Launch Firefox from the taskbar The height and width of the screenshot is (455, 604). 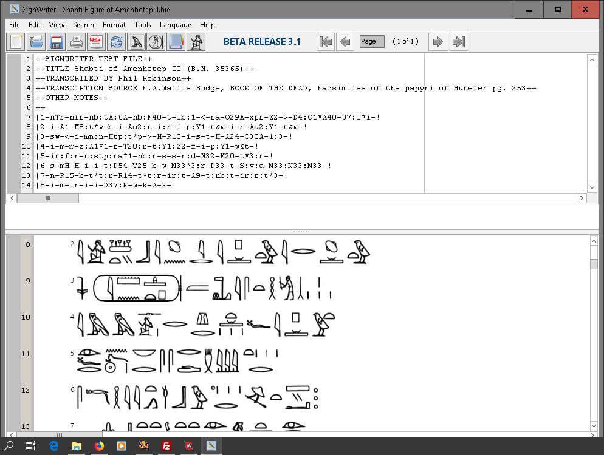point(99,445)
